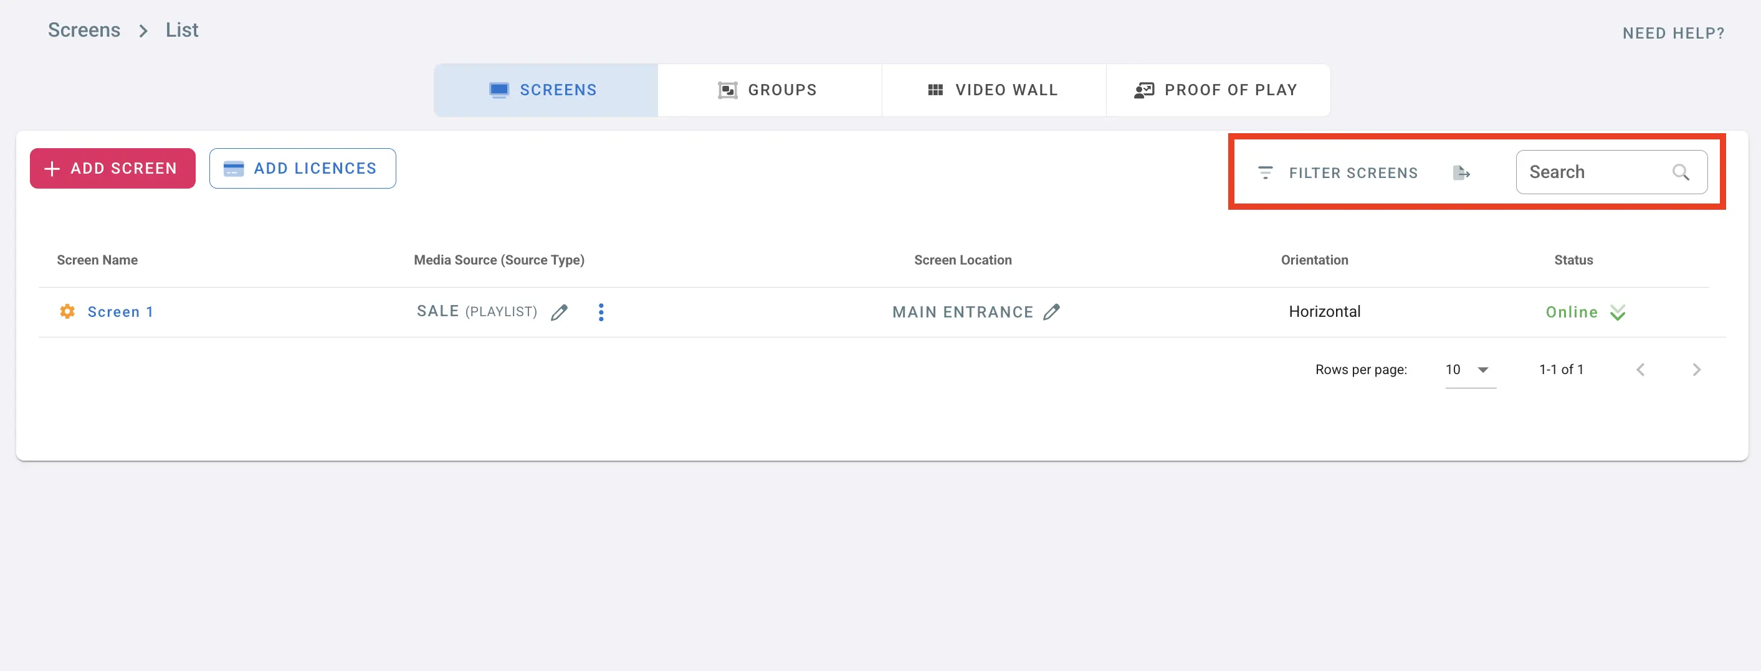Open the Filter Screens filter icon
Viewport: 1761px width, 671px height.
coord(1266,172)
